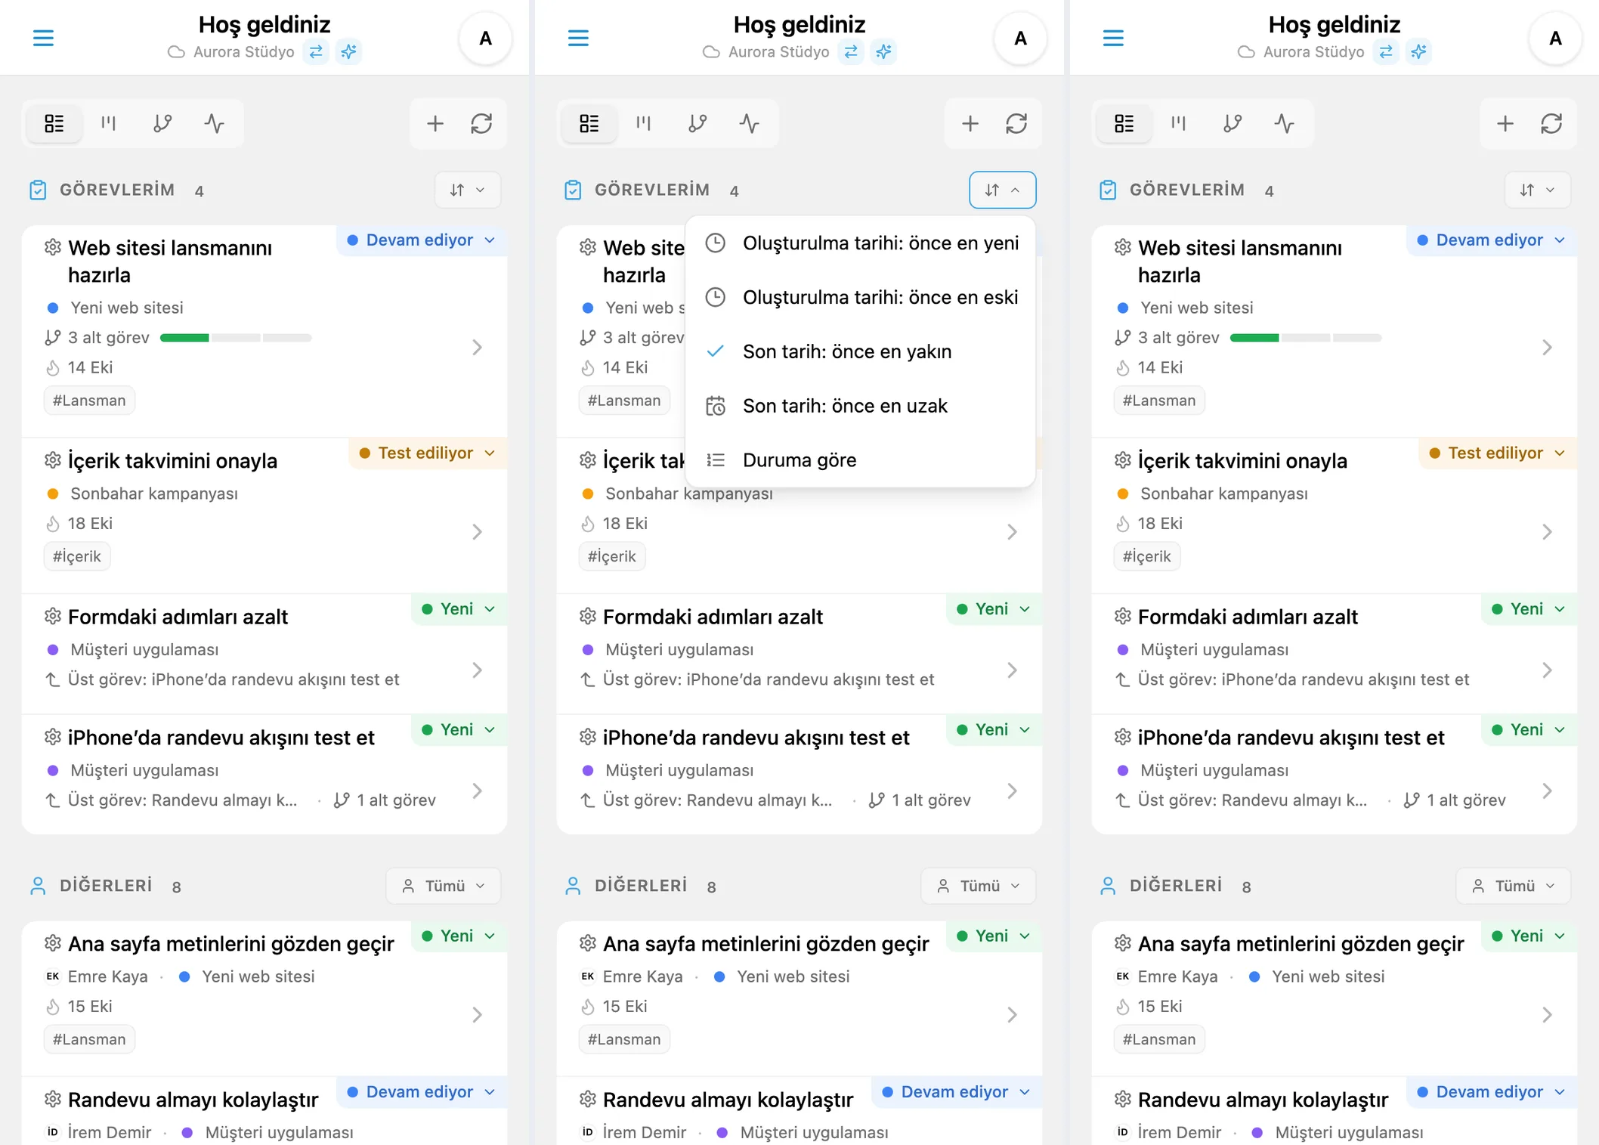Viewport: 1599px width, 1145px height.
Task: Click subtask progress bar in right panel
Action: click(x=1306, y=338)
